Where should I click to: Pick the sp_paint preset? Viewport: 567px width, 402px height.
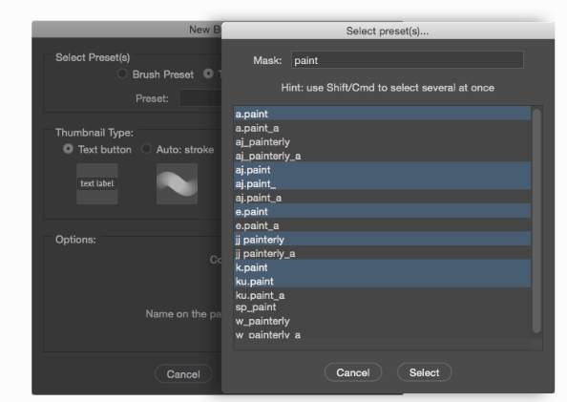(x=382, y=307)
